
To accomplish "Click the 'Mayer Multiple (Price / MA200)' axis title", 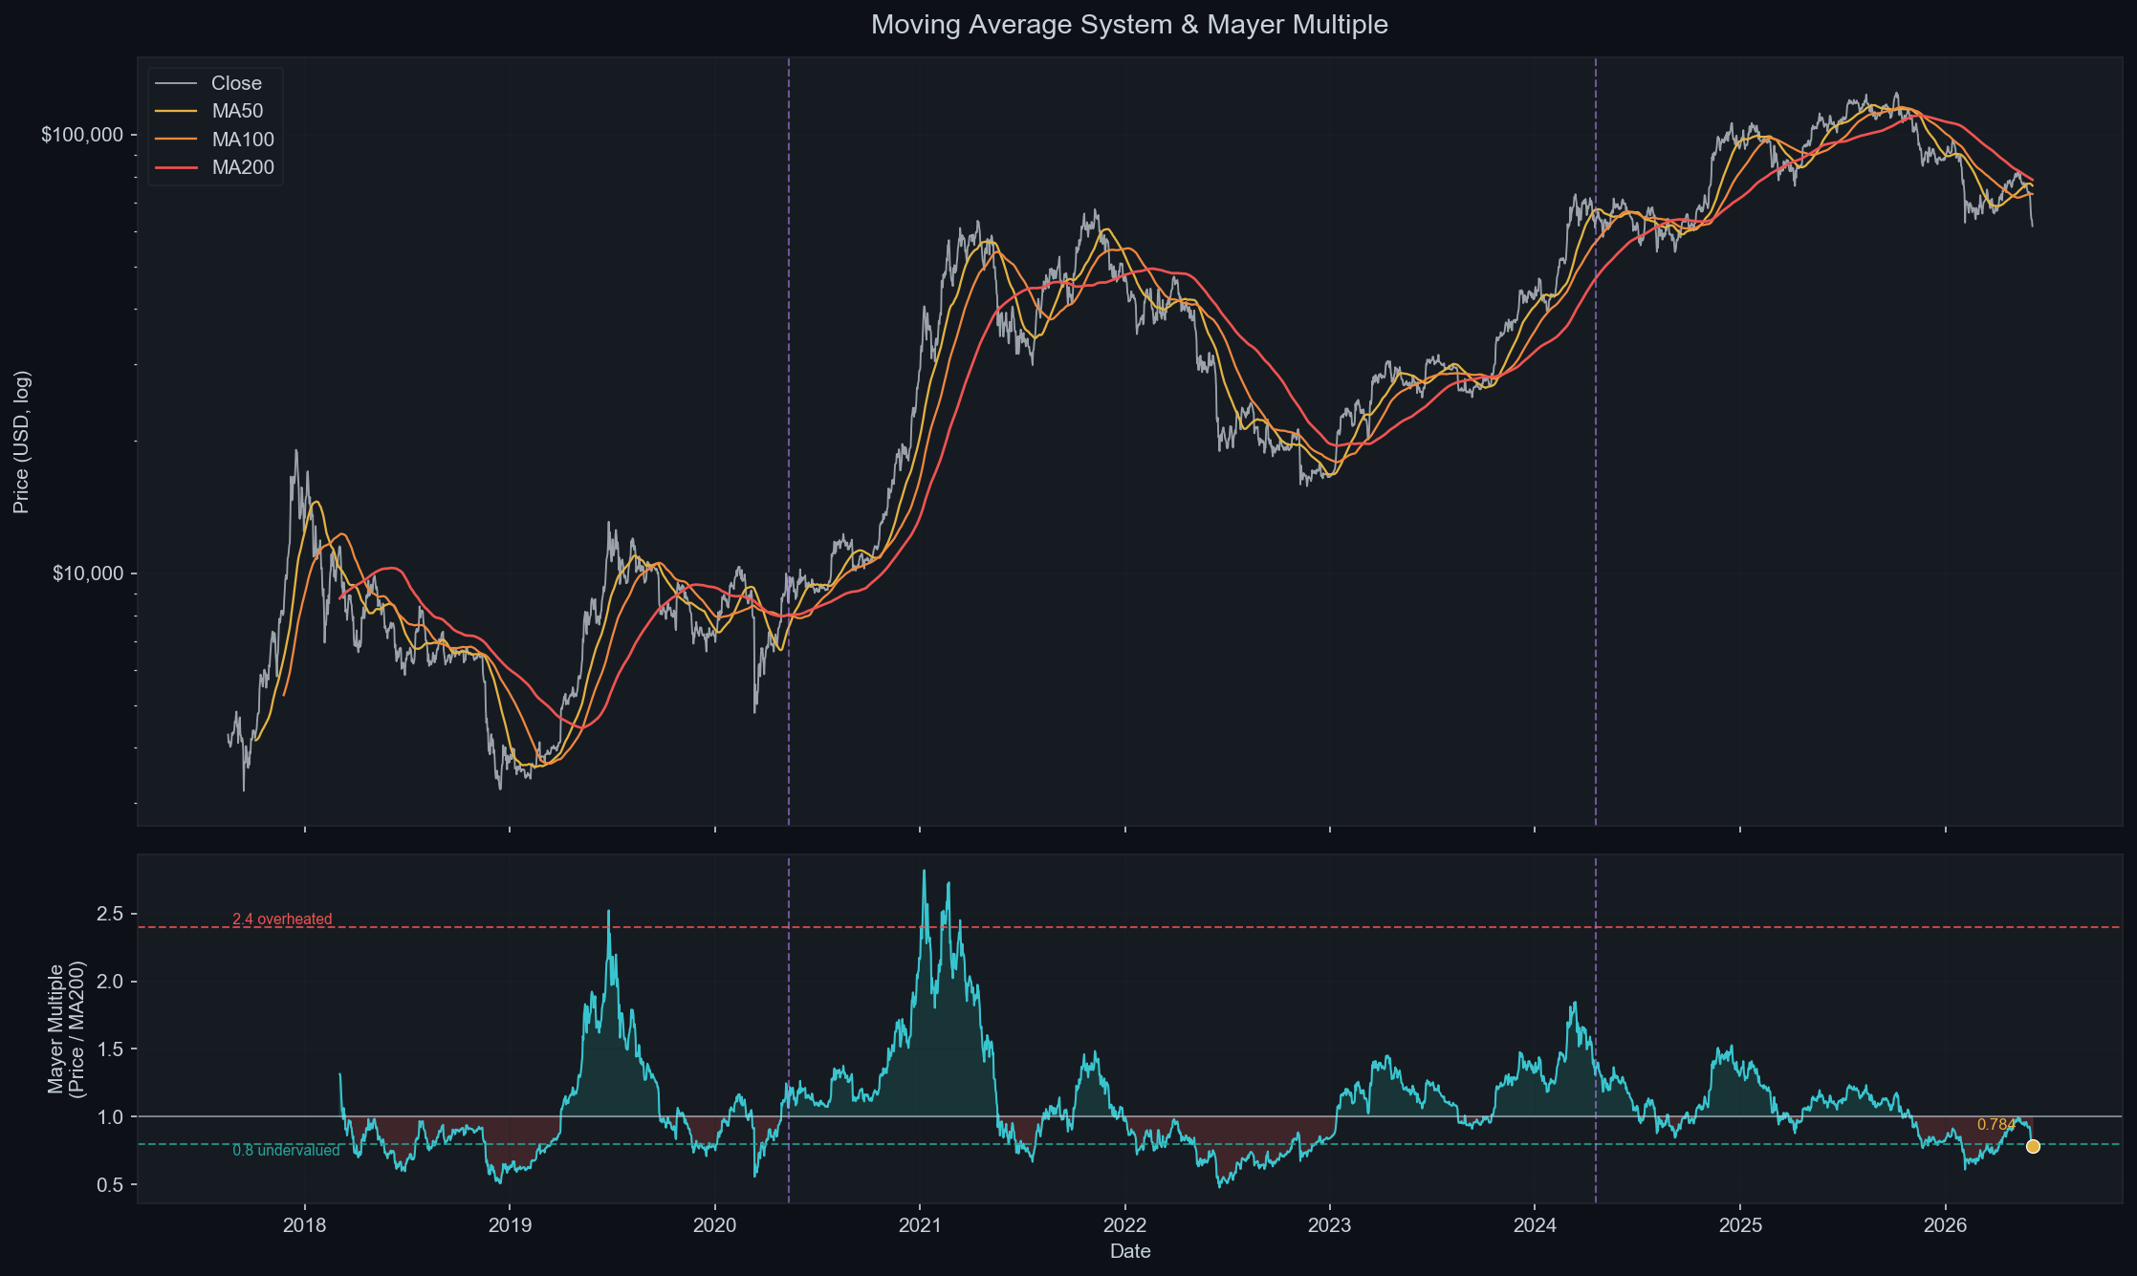I will tap(66, 1028).
